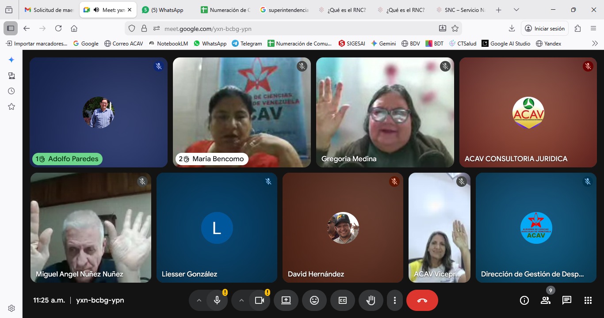
Task: Open the more options three-dot menu
Action: pyautogui.click(x=394, y=300)
